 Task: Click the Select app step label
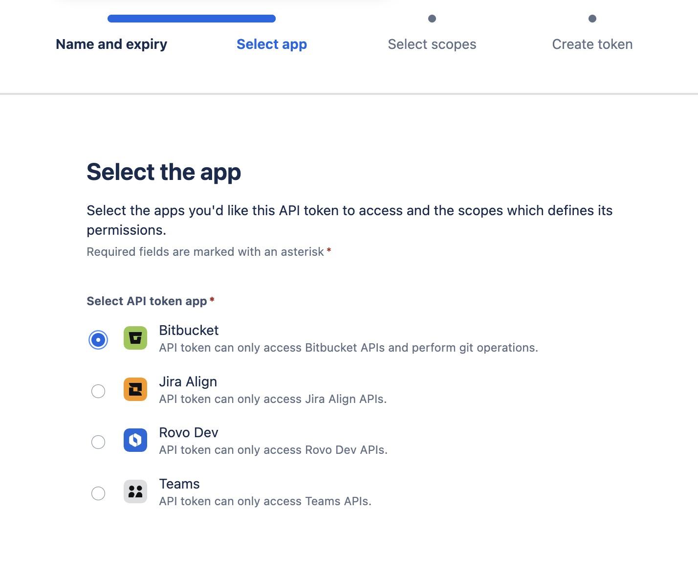tap(271, 44)
